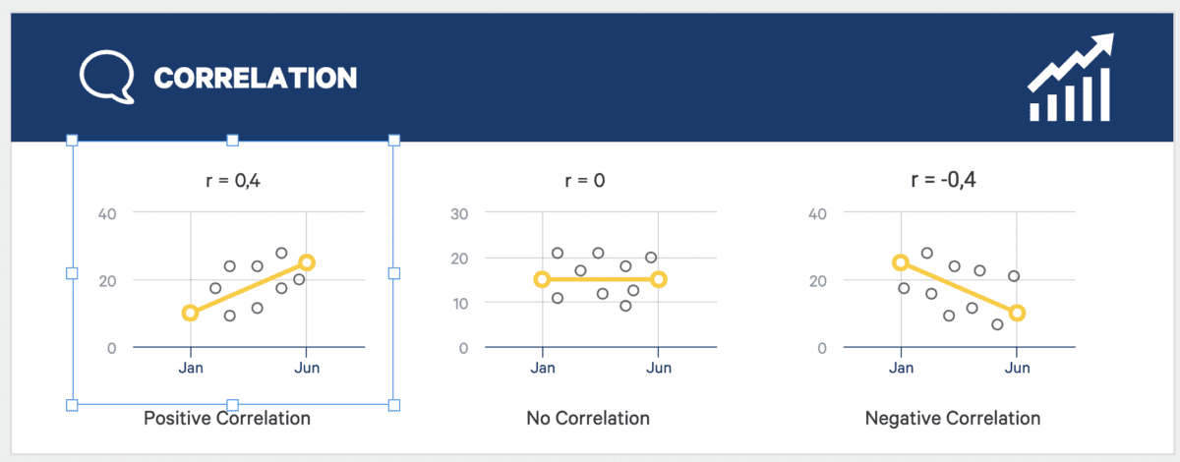Viewport: 1180px width, 462px height.
Task: Click top-right resize handle of selected chart
Action: tap(394, 141)
